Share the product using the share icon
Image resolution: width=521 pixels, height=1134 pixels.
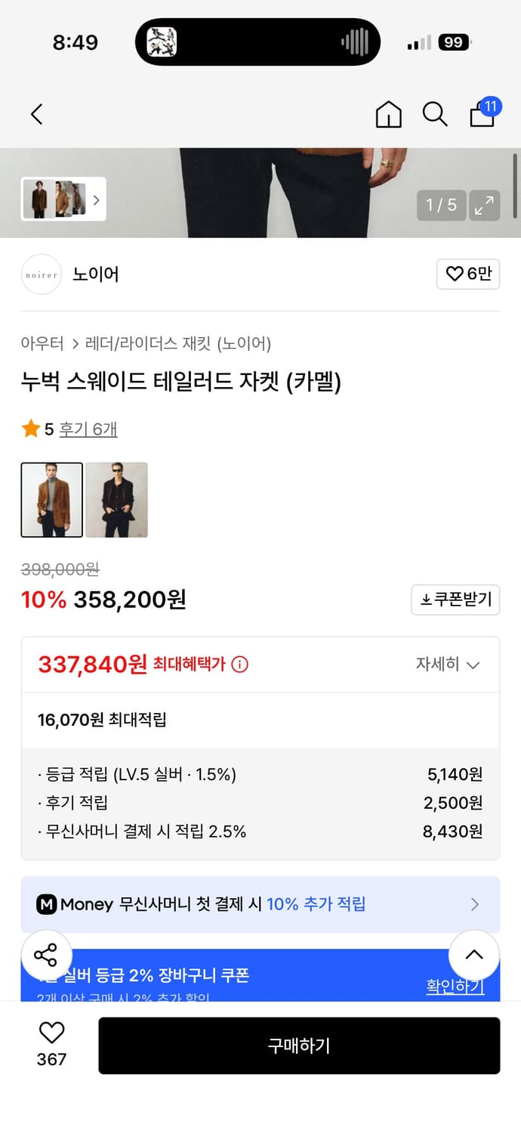(x=47, y=955)
